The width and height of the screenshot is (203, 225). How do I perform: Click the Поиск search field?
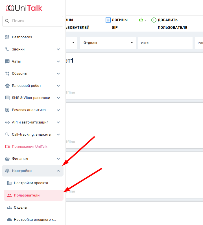click(32, 21)
